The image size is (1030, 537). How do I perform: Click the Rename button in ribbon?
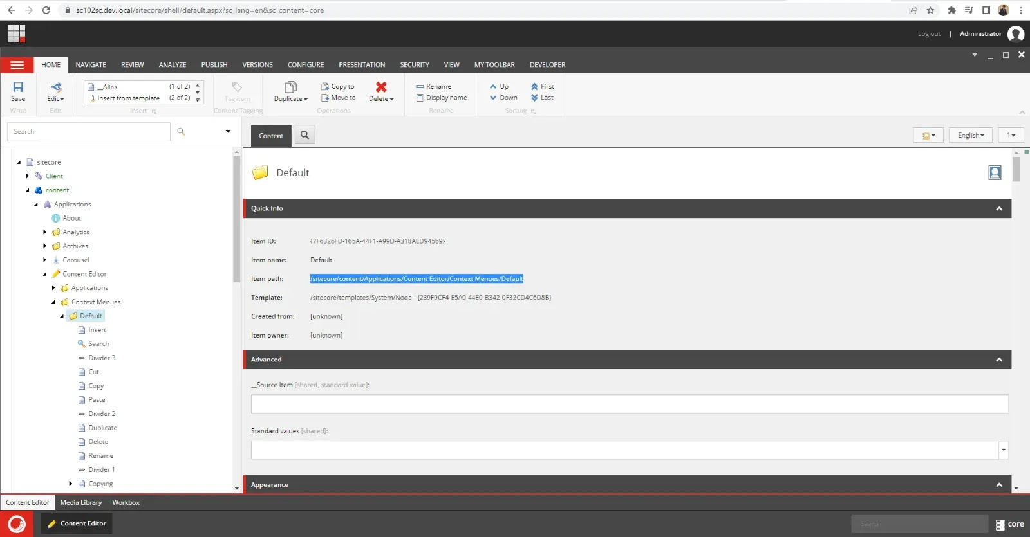click(434, 86)
